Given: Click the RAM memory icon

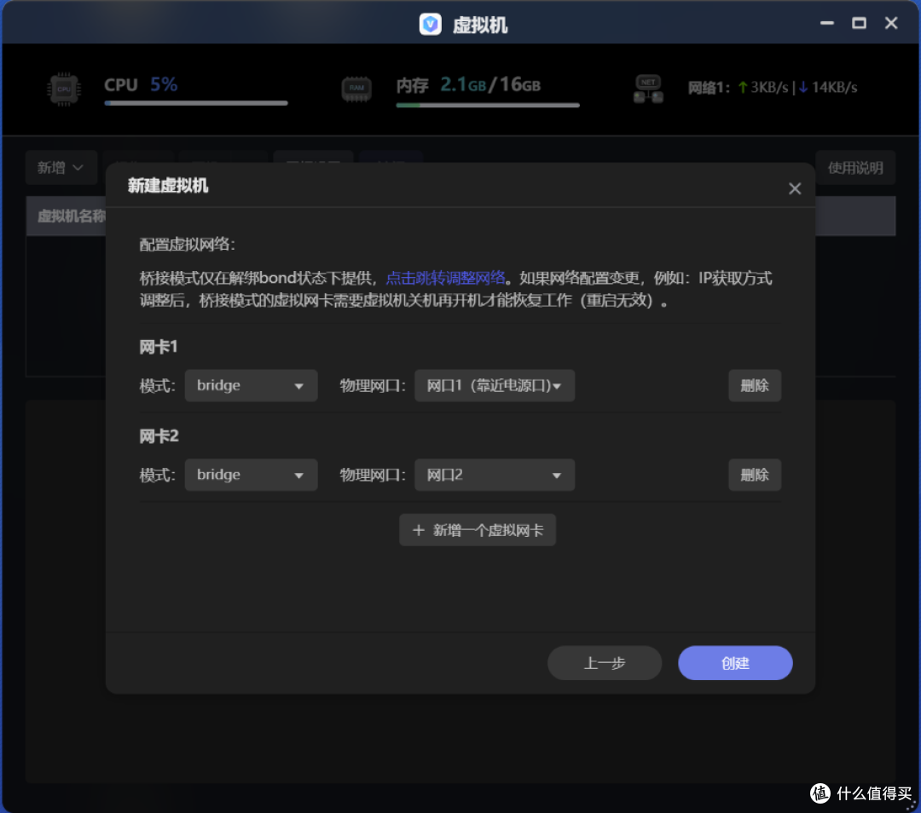Looking at the screenshot, I should coord(356,89).
